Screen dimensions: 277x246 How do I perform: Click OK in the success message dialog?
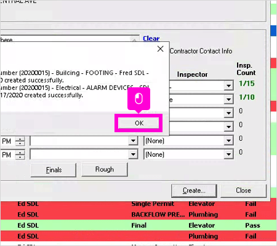click(138, 123)
